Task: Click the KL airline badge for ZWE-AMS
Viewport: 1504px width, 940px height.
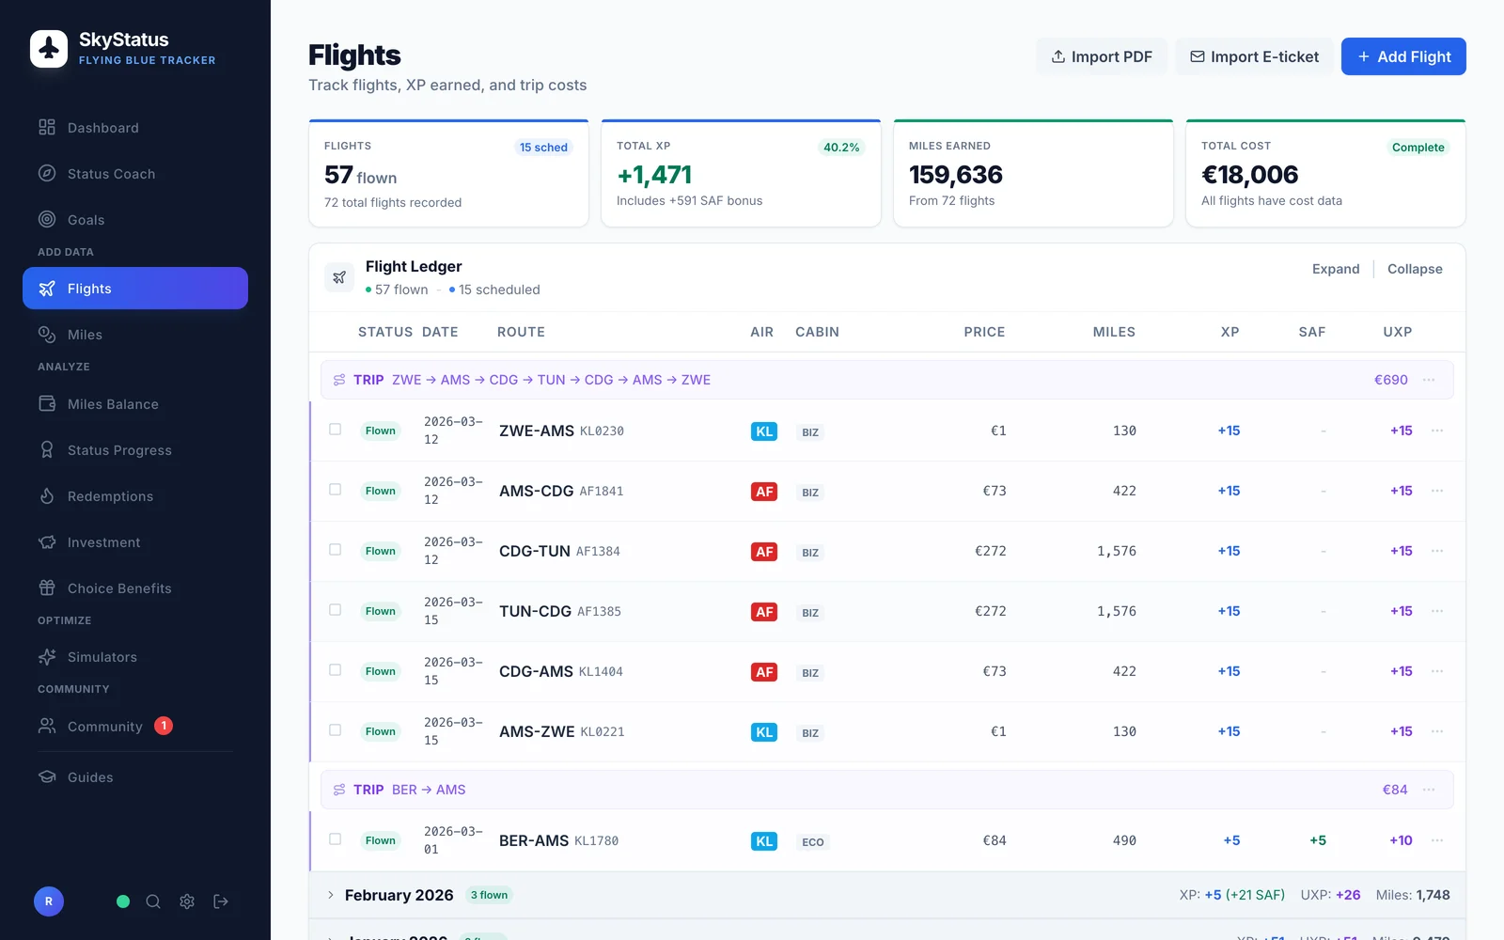Action: point(764,431)
